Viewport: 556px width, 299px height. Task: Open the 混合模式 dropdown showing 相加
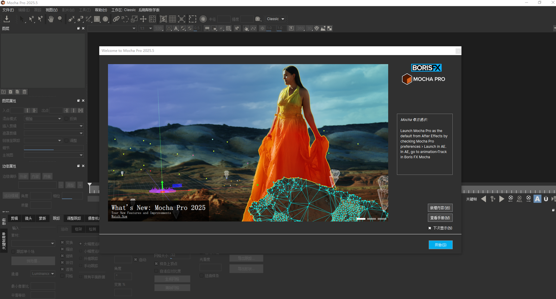click(43, 119)
